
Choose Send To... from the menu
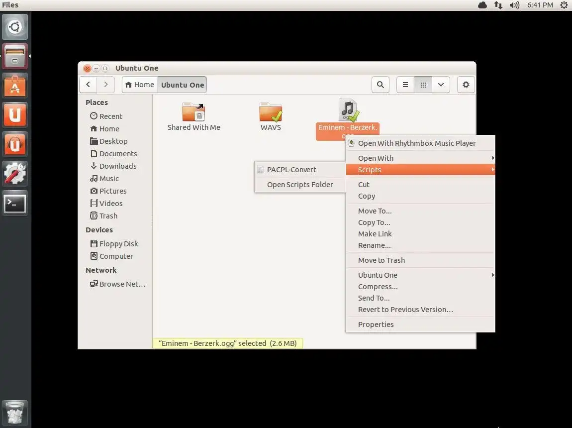(420, 298)
